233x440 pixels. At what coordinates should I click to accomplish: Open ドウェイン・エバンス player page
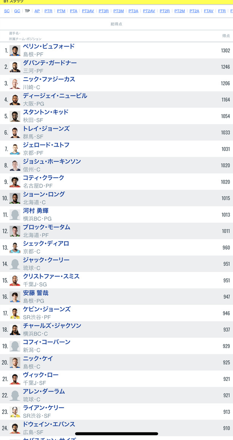[x=49, y=424]
